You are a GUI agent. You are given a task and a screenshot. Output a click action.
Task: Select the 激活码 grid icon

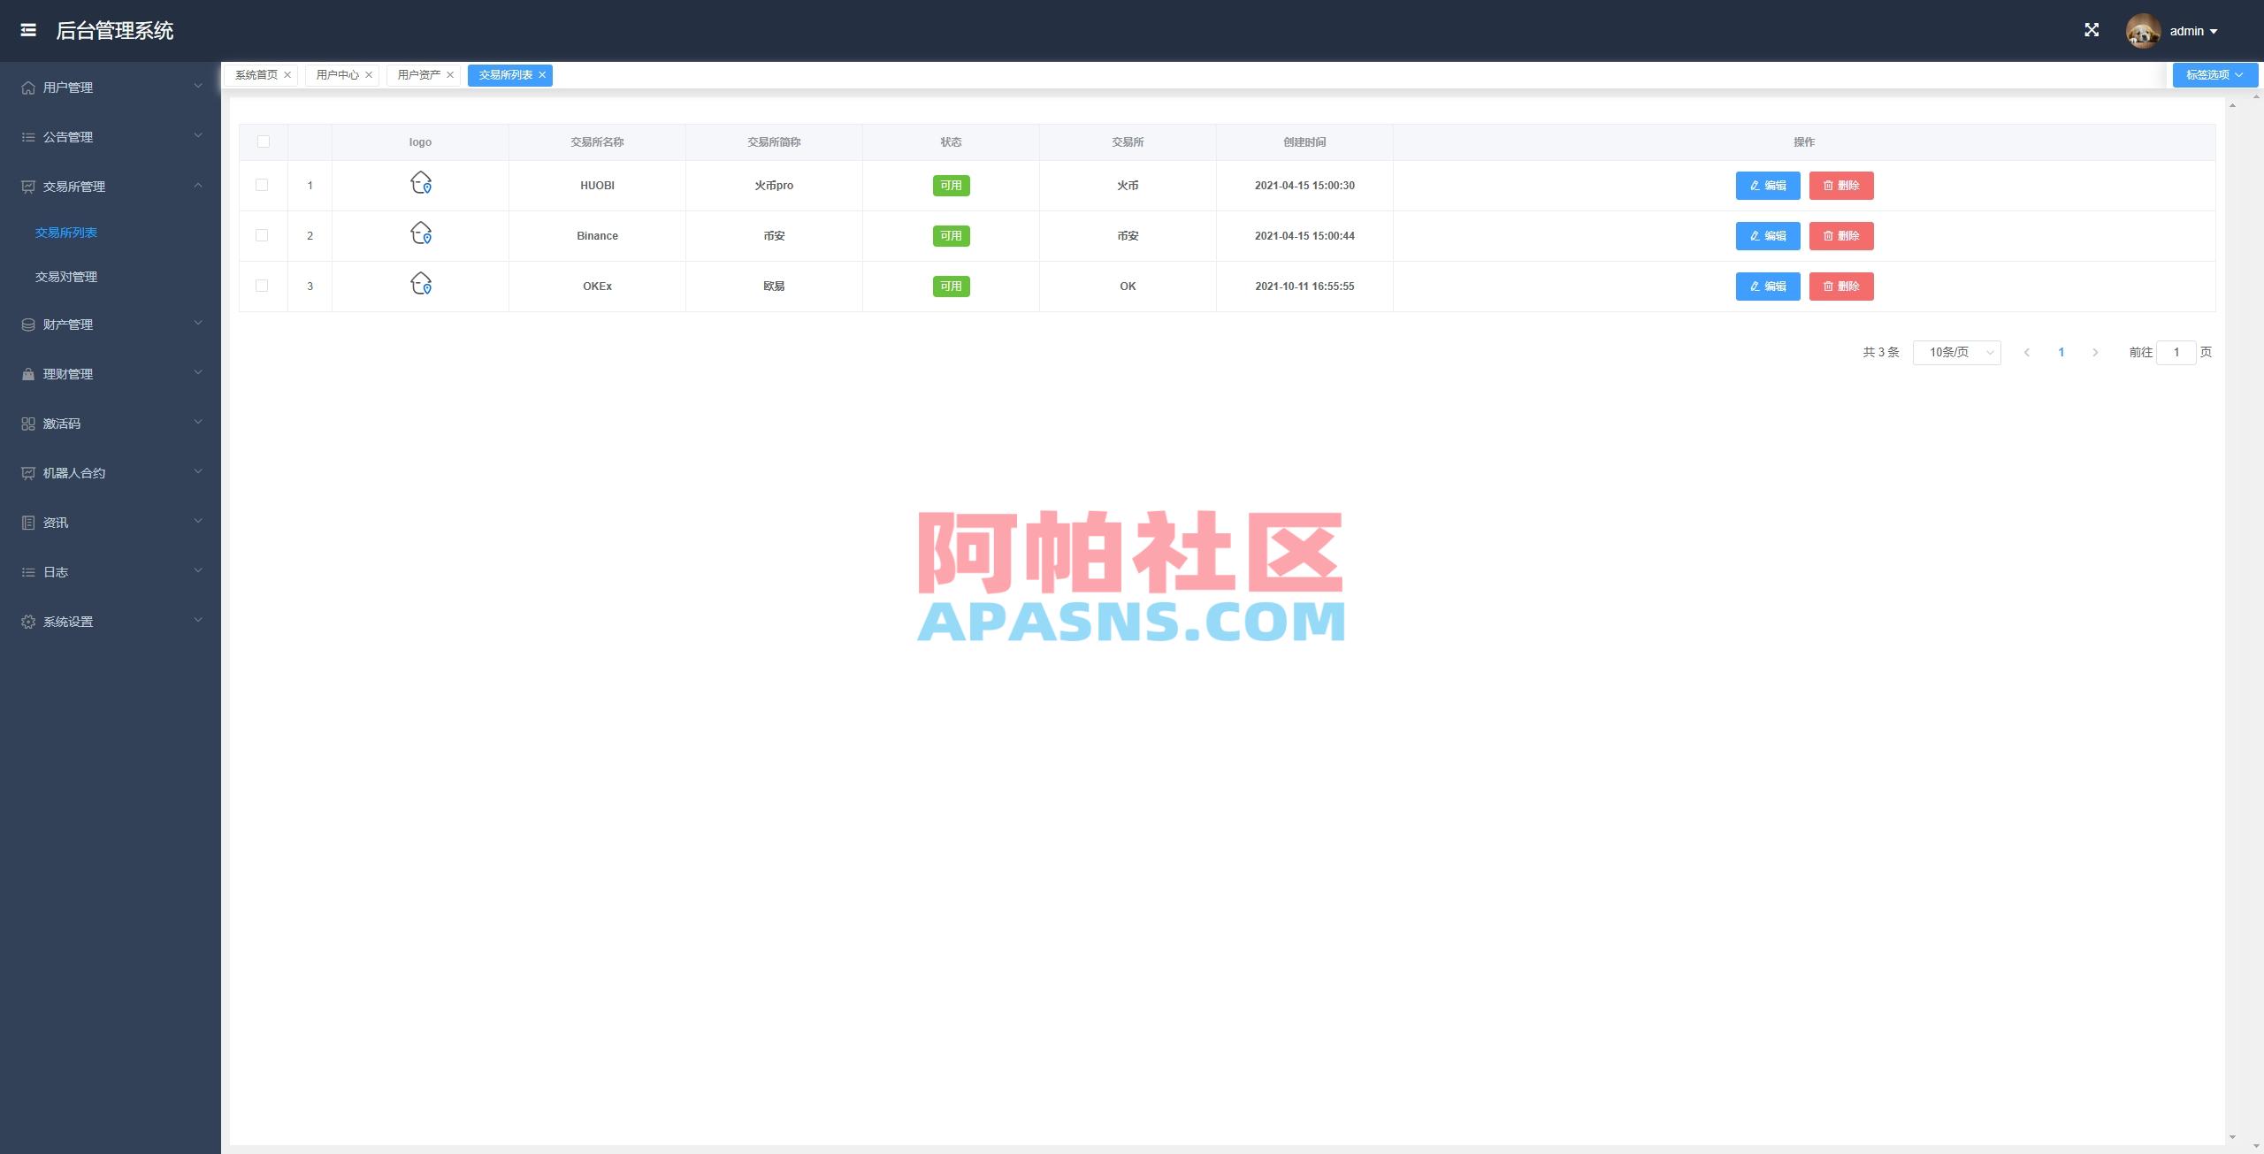point(27,424)
